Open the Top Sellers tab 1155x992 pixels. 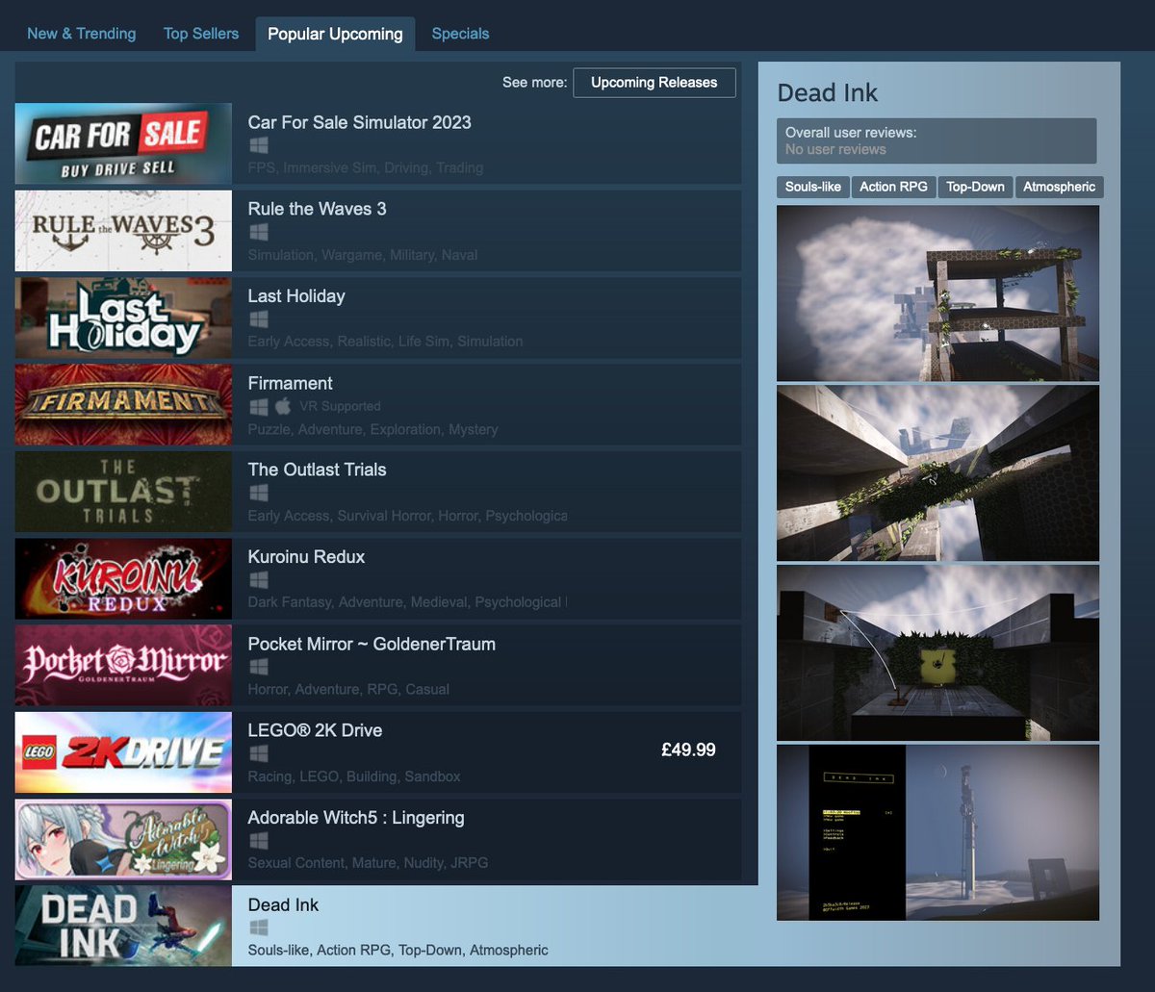[201, 34]
